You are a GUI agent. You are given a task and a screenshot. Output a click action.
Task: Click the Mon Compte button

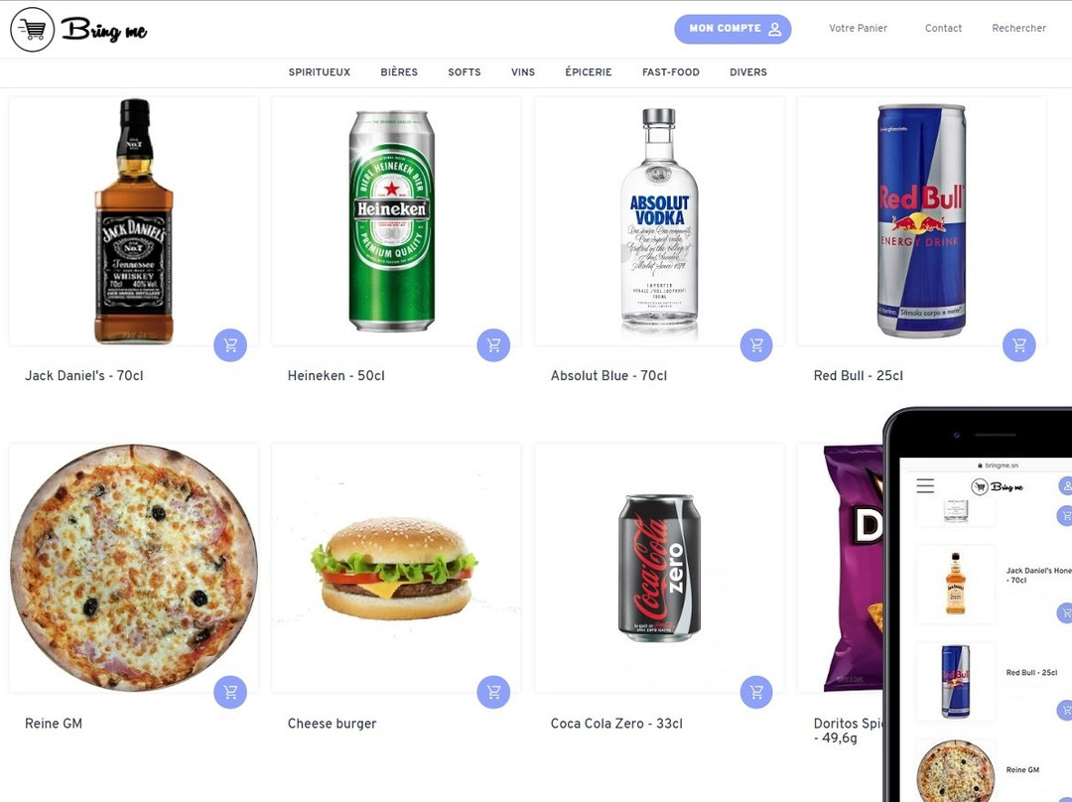click(x=733, y=29)
